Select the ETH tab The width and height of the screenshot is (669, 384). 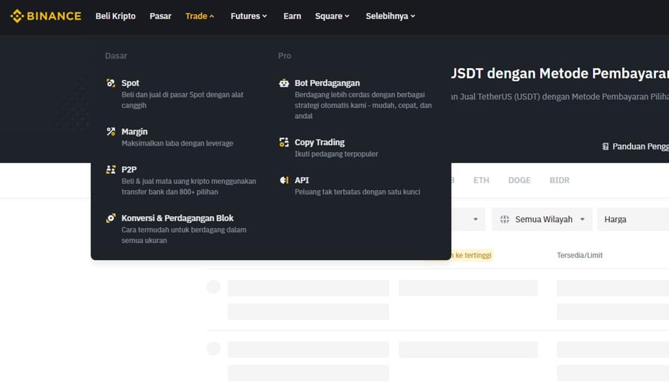point(481,180)
